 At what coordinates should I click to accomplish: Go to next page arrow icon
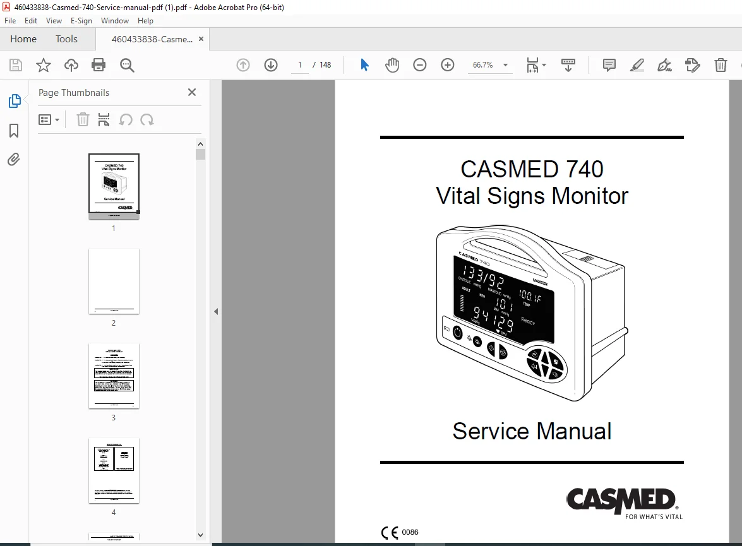(271, 65)
